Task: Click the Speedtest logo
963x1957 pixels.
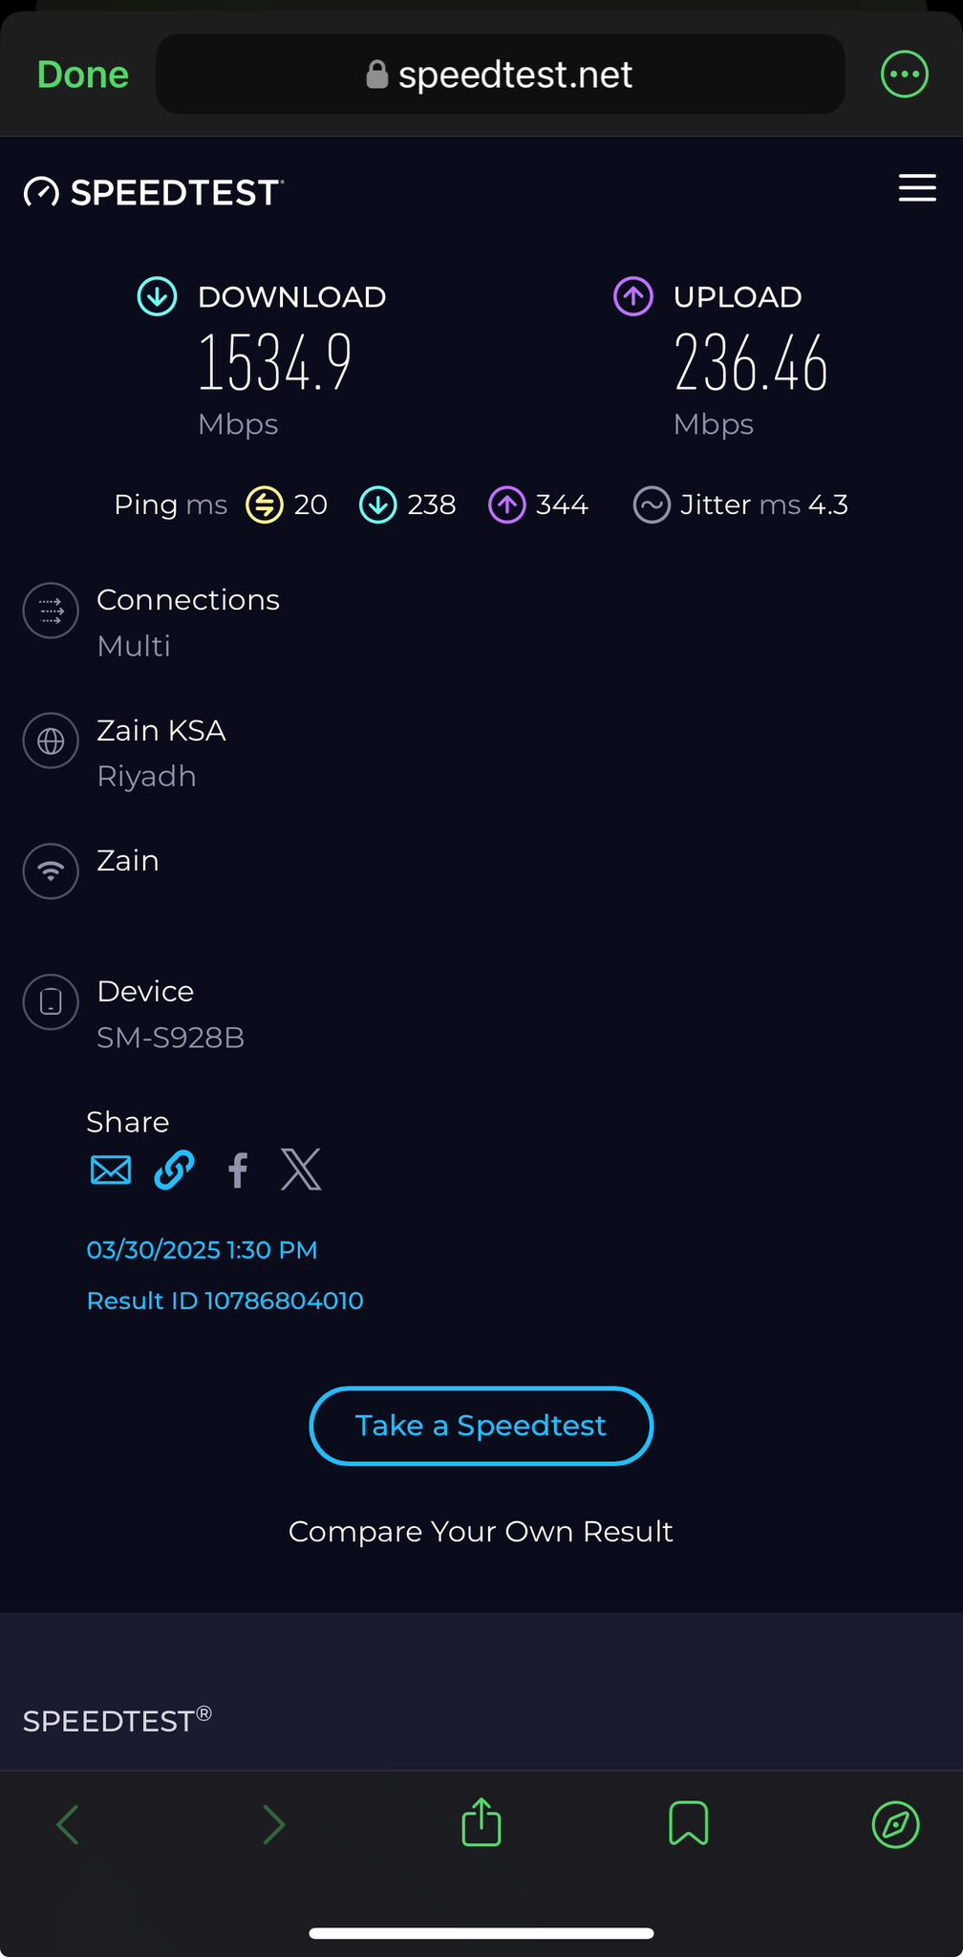Action: click(x=154, y=192)
